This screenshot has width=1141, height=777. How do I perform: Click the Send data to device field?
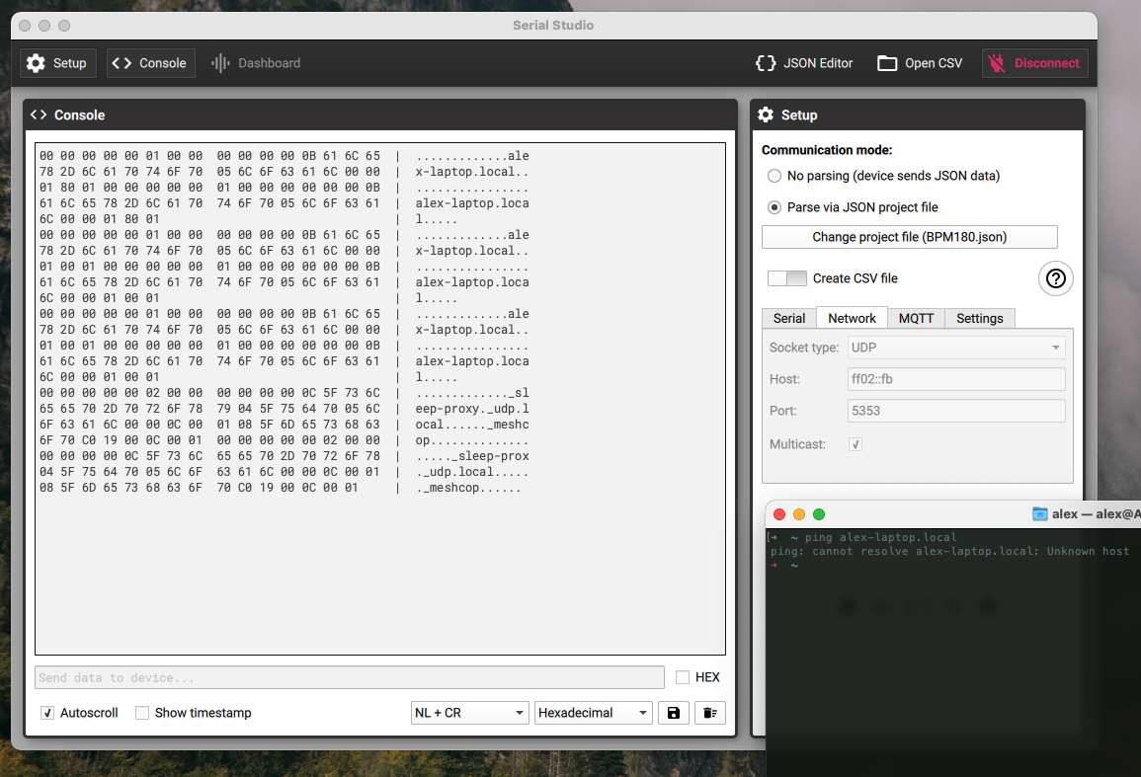click(x=349, y=677)
